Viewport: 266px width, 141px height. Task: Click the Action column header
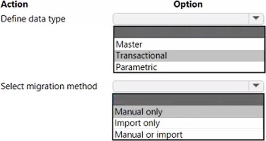[14, 4]
